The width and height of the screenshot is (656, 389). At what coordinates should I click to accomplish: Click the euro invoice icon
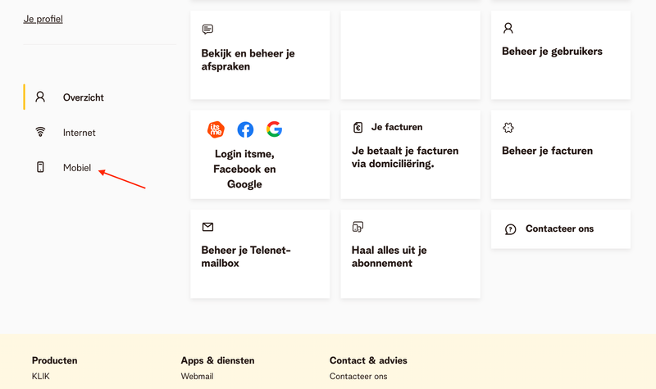358,128
